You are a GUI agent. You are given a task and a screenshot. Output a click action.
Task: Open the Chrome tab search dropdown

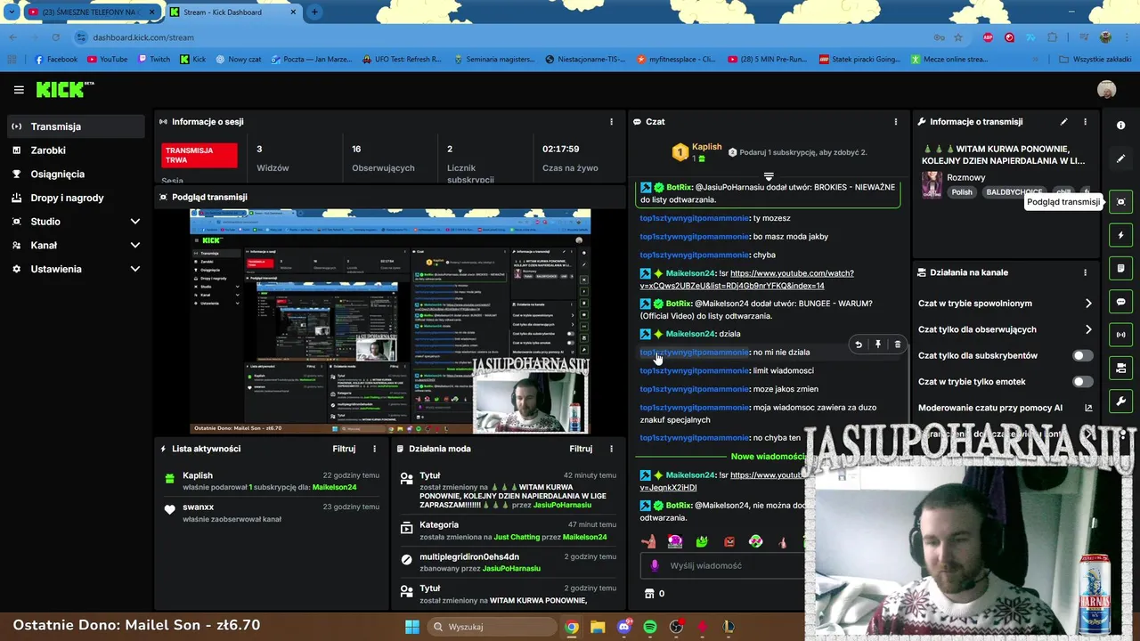[x=12, y=12]
